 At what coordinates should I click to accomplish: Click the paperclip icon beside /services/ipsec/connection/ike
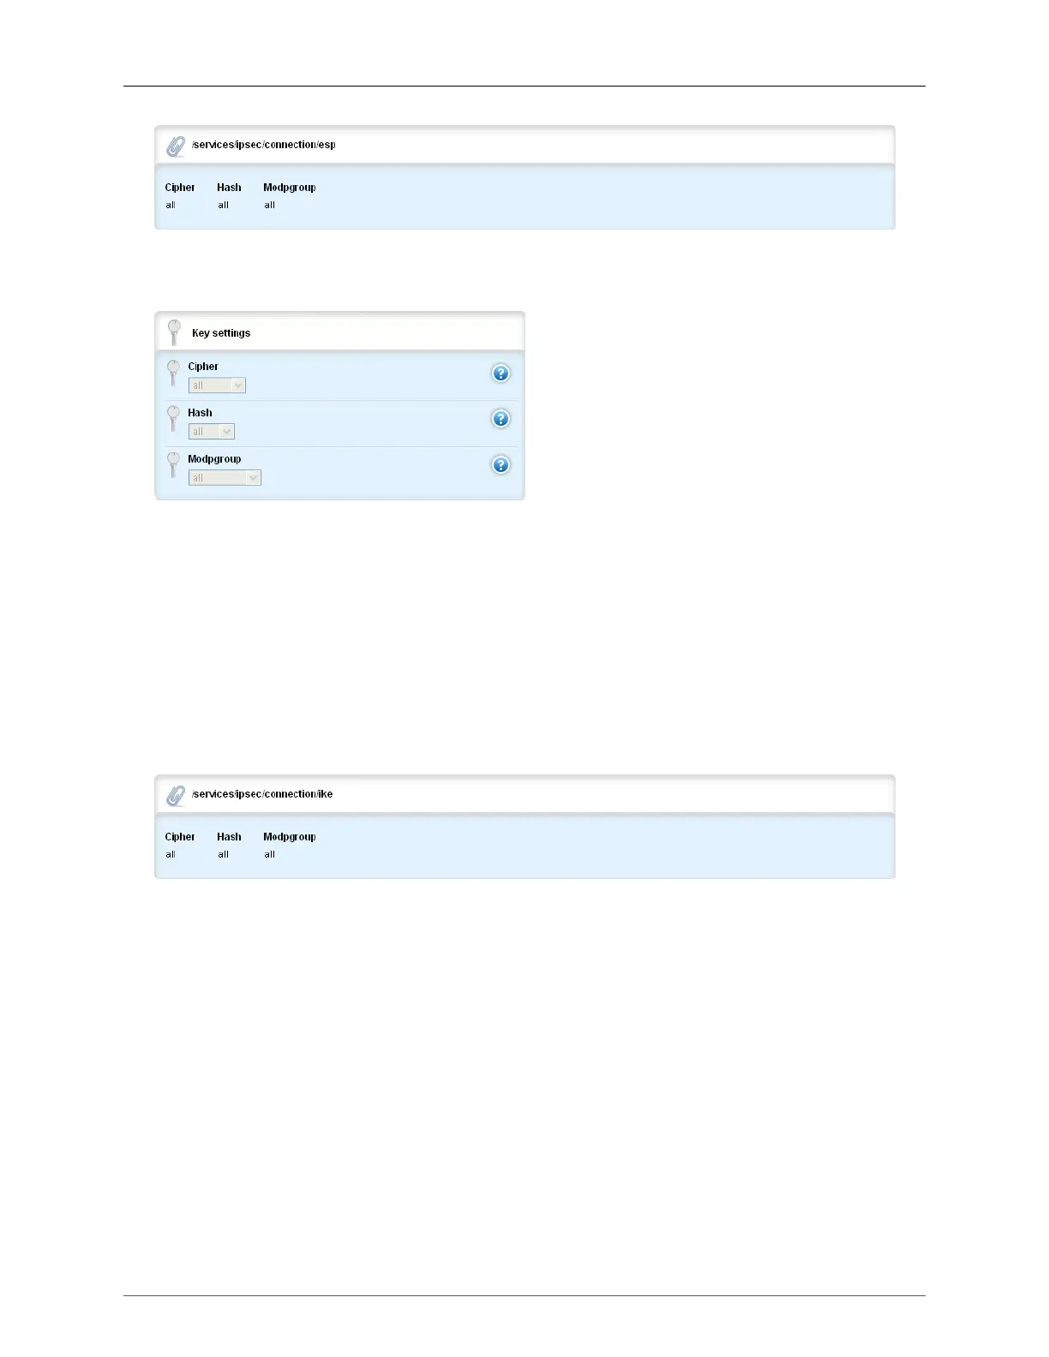coord(176,796)
